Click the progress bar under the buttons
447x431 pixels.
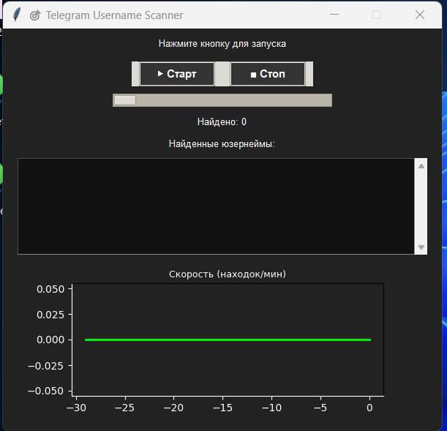point(222,100)
